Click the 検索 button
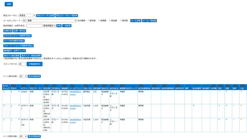Viewport: 247px width, 139px height. tap(9, 4)
